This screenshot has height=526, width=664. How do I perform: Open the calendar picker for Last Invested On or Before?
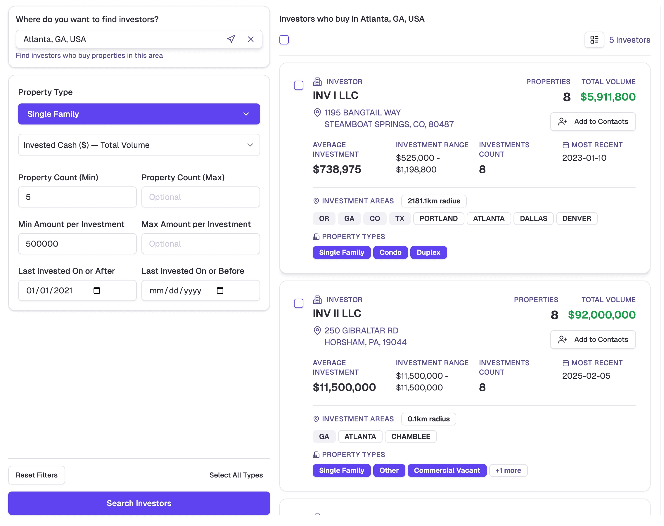pyautogui.click(x=220, y=290)
